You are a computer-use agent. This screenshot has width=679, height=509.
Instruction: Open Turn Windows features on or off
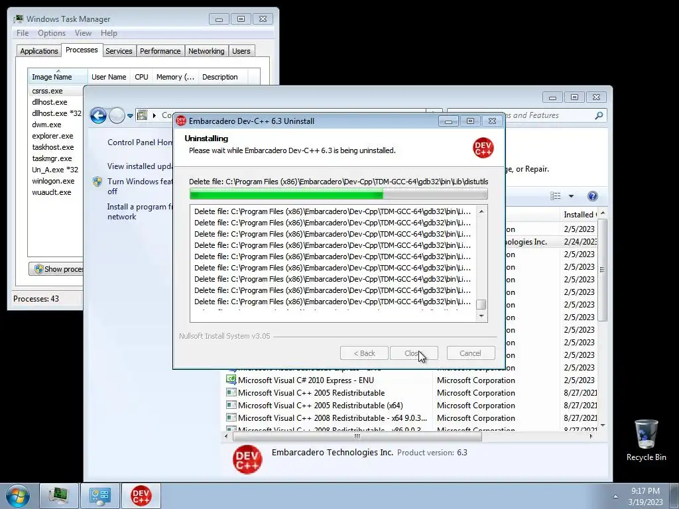tap(139, 186)
